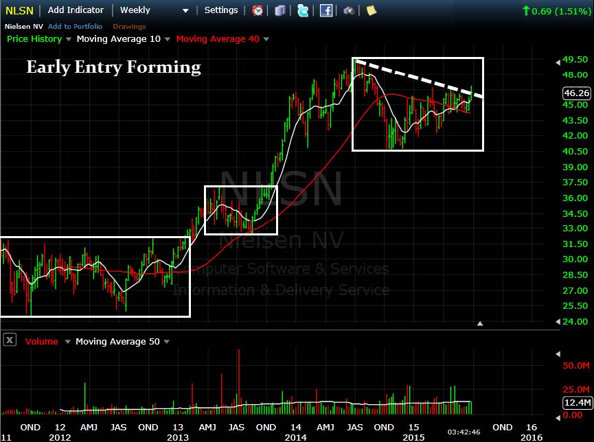Click the small up triangle below the chart
The width and height of the screenshot is (594, 442).
480,323
